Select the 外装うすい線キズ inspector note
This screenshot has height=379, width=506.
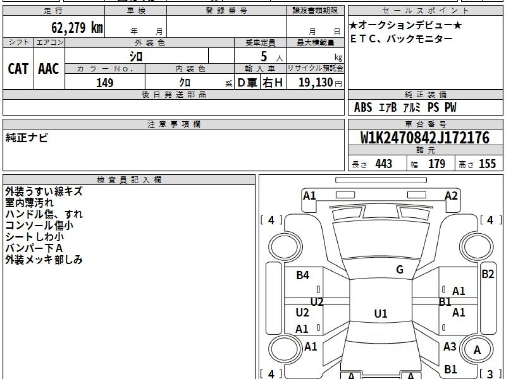[x=44, y=191]
